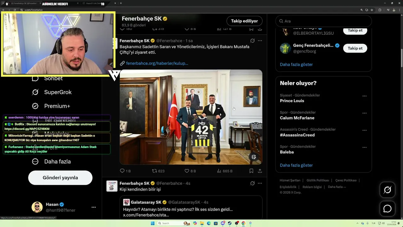Open Çerez Politikası footer link

coord(346,180)
